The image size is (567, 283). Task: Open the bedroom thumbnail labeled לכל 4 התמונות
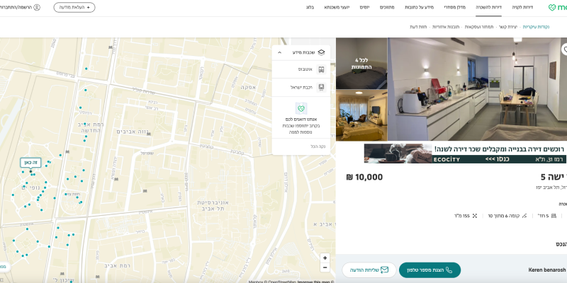tap(361, 64)
